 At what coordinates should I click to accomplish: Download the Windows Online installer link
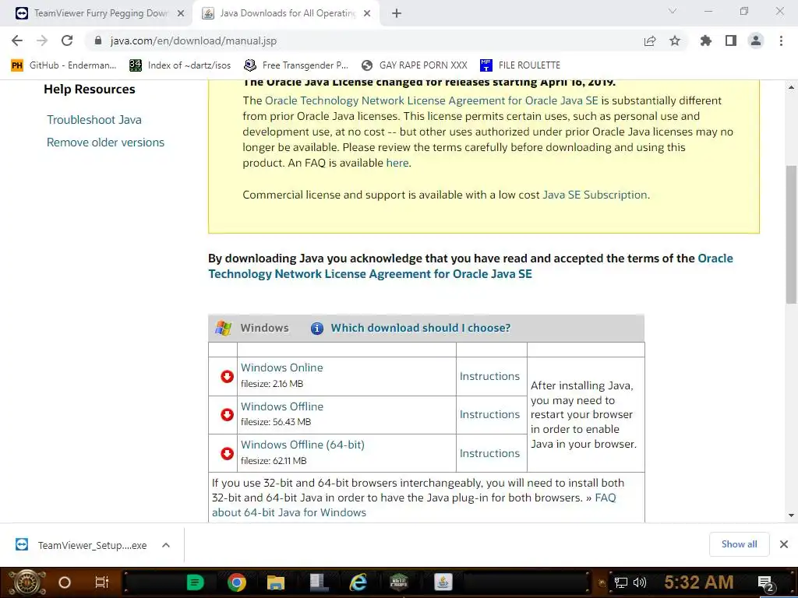pos(281,368)
